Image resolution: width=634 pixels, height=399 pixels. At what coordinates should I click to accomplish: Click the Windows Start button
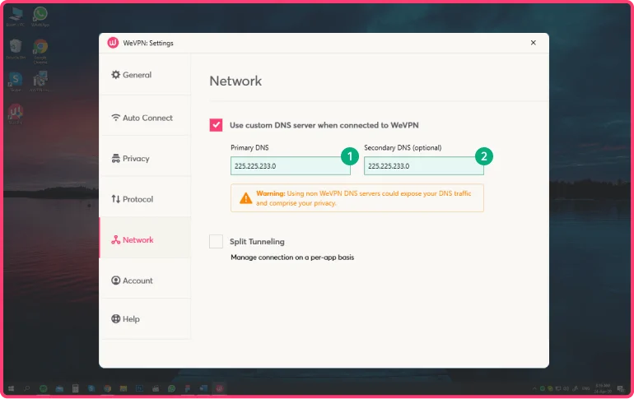pos(11,387)
